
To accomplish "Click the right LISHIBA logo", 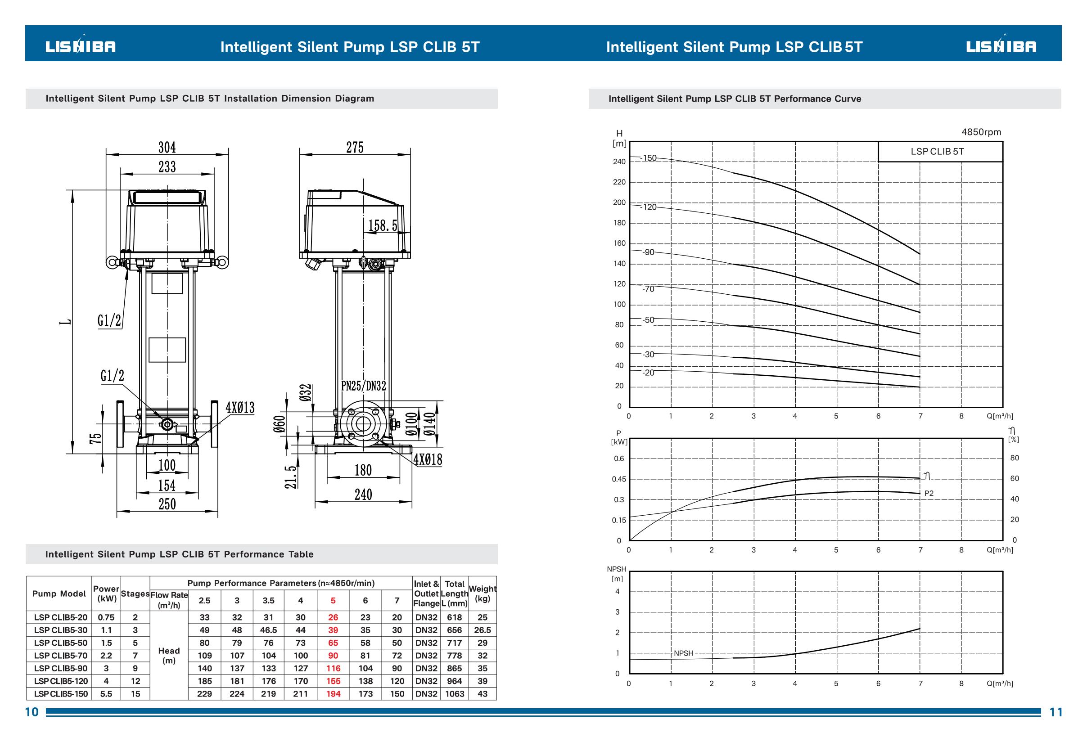I will click(1001, 46).
